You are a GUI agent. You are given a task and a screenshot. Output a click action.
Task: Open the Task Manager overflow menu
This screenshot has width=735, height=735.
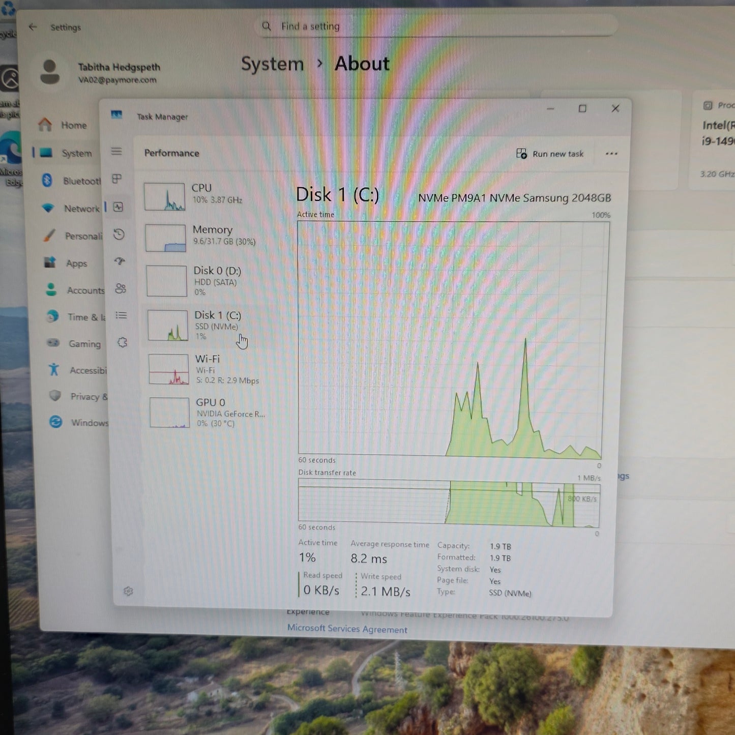pyautogui.click(x=611, y=154)
